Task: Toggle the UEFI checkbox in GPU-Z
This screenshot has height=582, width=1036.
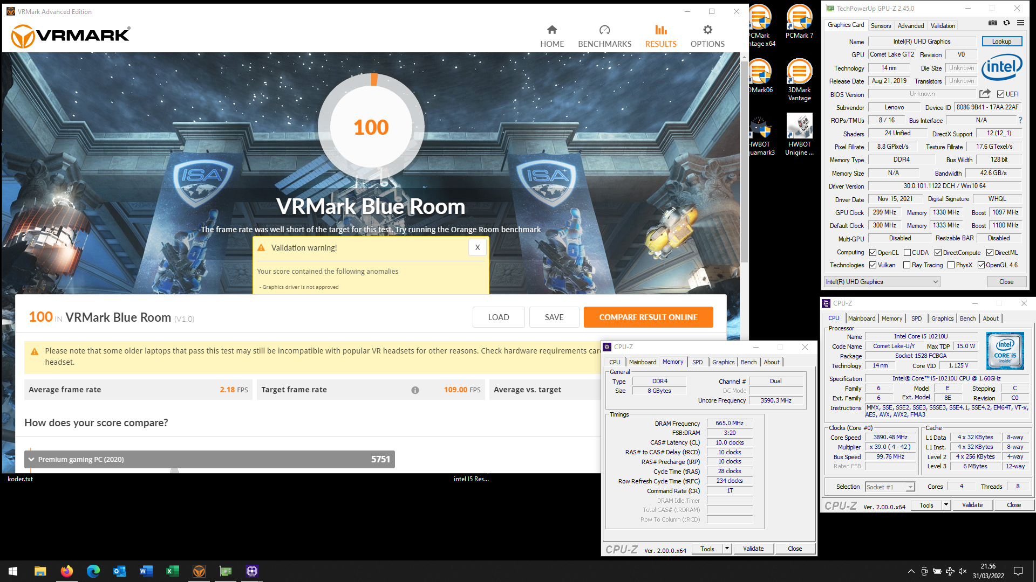Action: click(1000, 94)
